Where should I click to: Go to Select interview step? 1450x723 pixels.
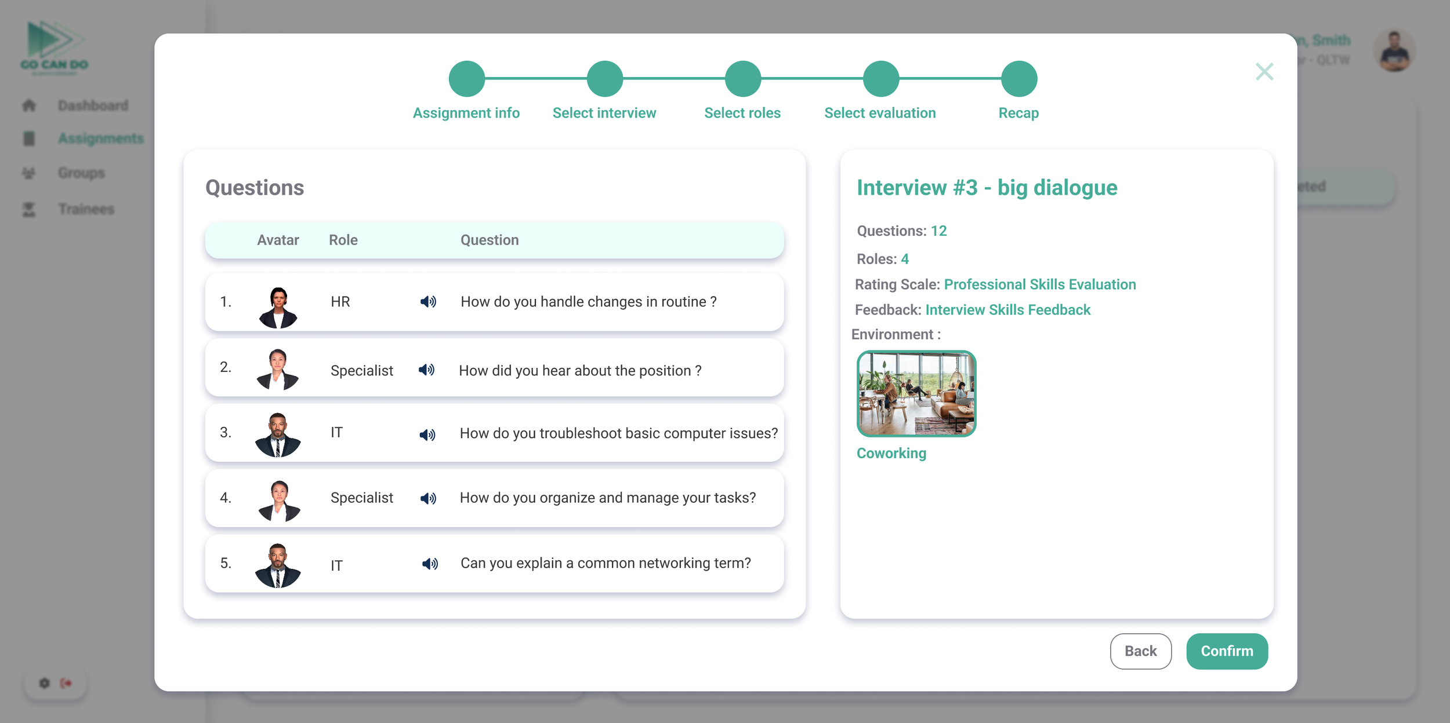604,79
